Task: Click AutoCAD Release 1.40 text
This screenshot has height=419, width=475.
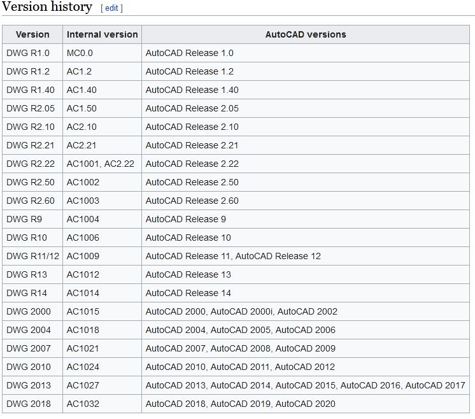Action: click(192, 90)
